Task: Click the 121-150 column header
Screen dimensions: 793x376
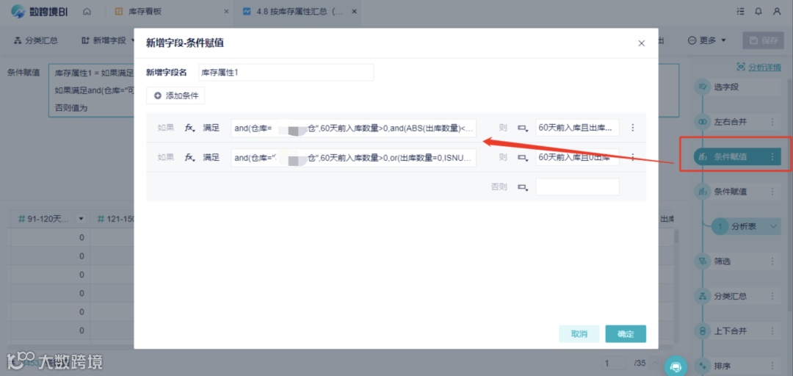Action: click(x=114, y=219)
